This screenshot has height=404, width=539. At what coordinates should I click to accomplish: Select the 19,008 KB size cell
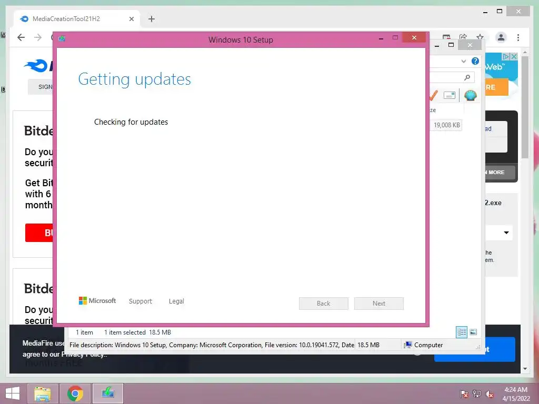[x=446, y=125]
